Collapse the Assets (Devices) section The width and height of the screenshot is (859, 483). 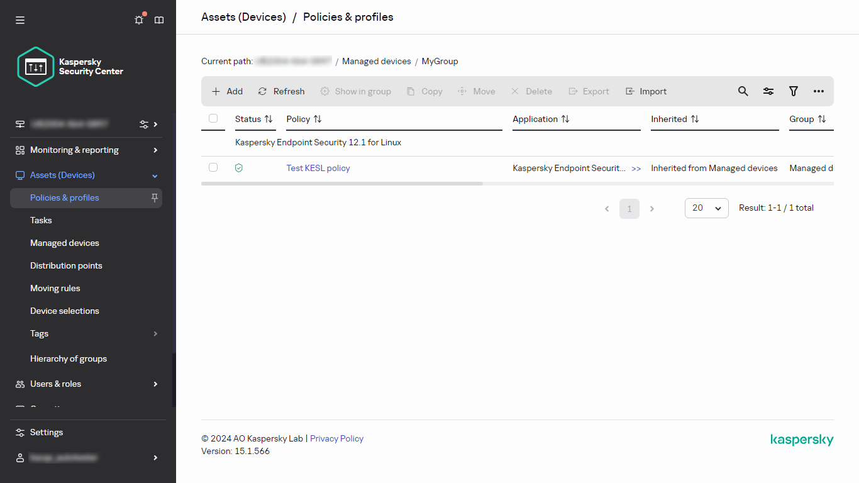click(x=155, y=175)
